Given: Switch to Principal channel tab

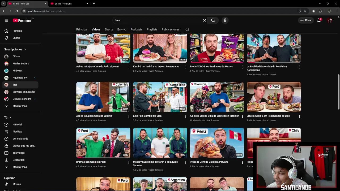Looking at the screenshot, I should (x=82, y=29).
